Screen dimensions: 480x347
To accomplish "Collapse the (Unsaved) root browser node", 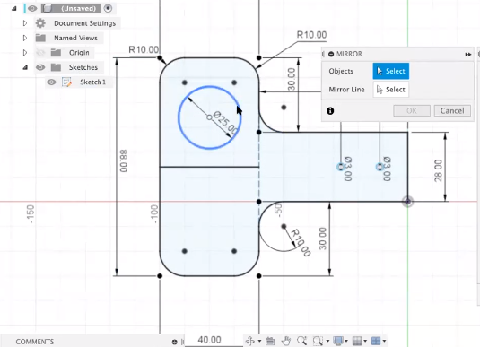I will tap(14, 9).
